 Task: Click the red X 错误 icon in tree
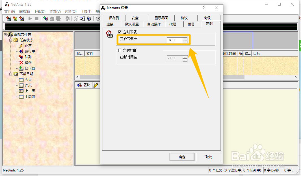[x=21, y=62]
